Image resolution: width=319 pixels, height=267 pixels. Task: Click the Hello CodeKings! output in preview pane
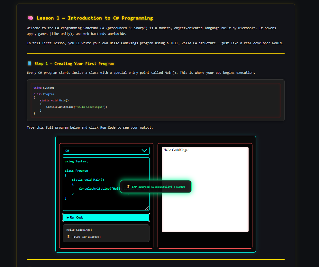click(x=176, y=150)
